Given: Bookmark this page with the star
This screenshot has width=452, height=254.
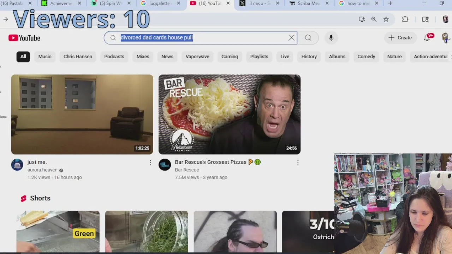Looking at the screenshot, I should click(386, 19).
